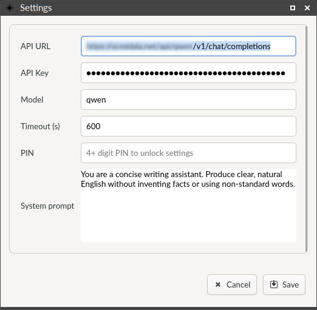
Task: Click the X icon on the Cancel button
Action: [x=218, y=285]
